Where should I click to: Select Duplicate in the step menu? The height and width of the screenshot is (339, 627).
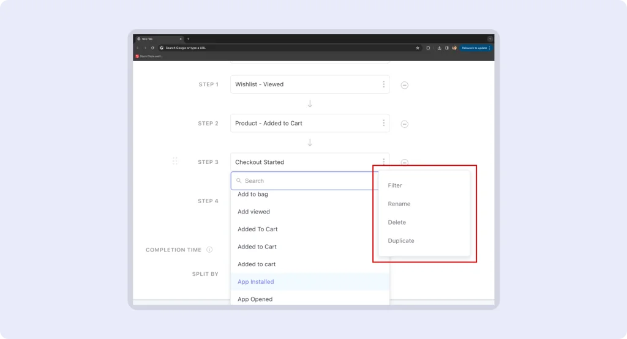tap(401, 240)
